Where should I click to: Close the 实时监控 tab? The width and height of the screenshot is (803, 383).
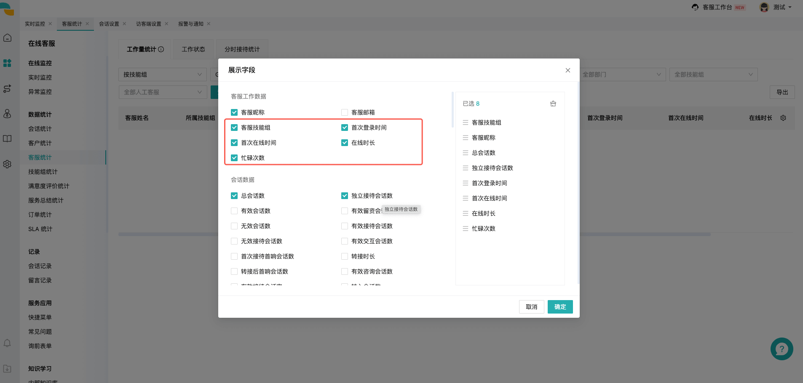[50, 24]
